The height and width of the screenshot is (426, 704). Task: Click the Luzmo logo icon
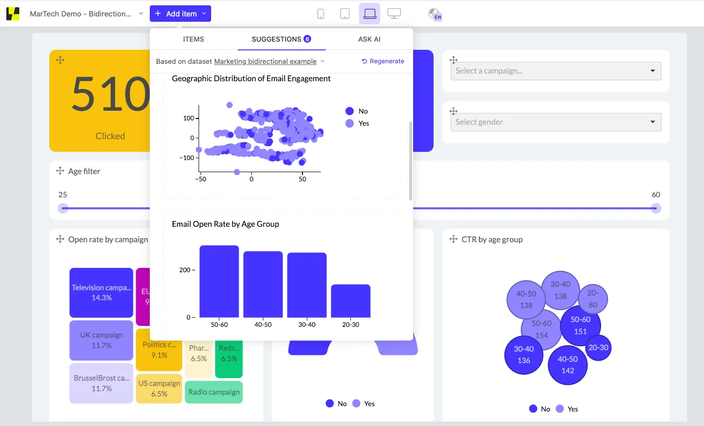(x=13, y=14)
